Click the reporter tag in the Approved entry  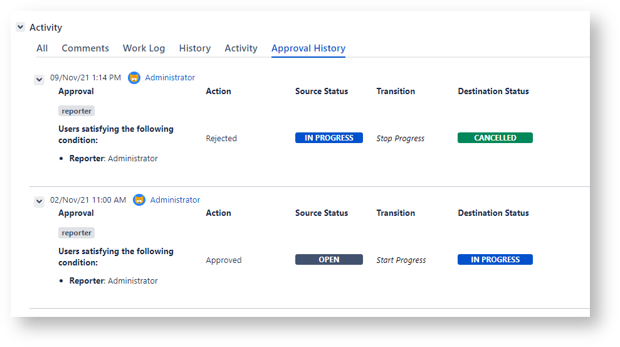pyautogui.click(x=76, y=233)
